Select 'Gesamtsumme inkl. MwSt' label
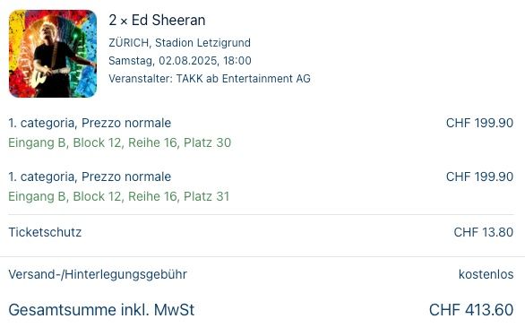Screen dimensions: 525x336 [101, 310]
